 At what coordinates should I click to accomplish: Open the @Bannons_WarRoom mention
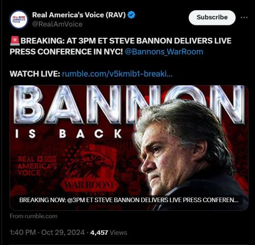point(164,52)
